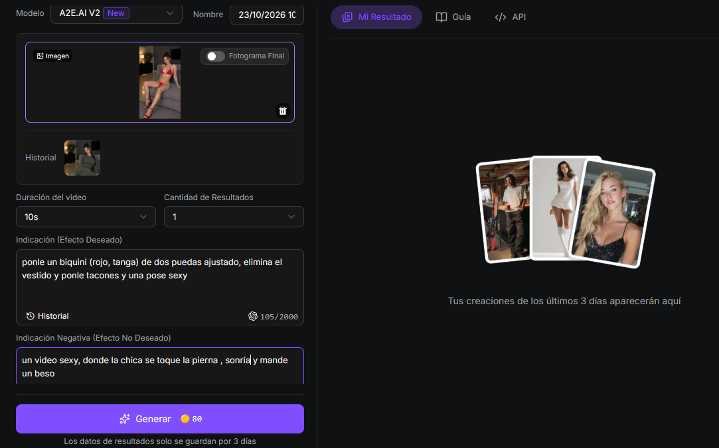
Task: Open the Guía tab
Action: 453,17
